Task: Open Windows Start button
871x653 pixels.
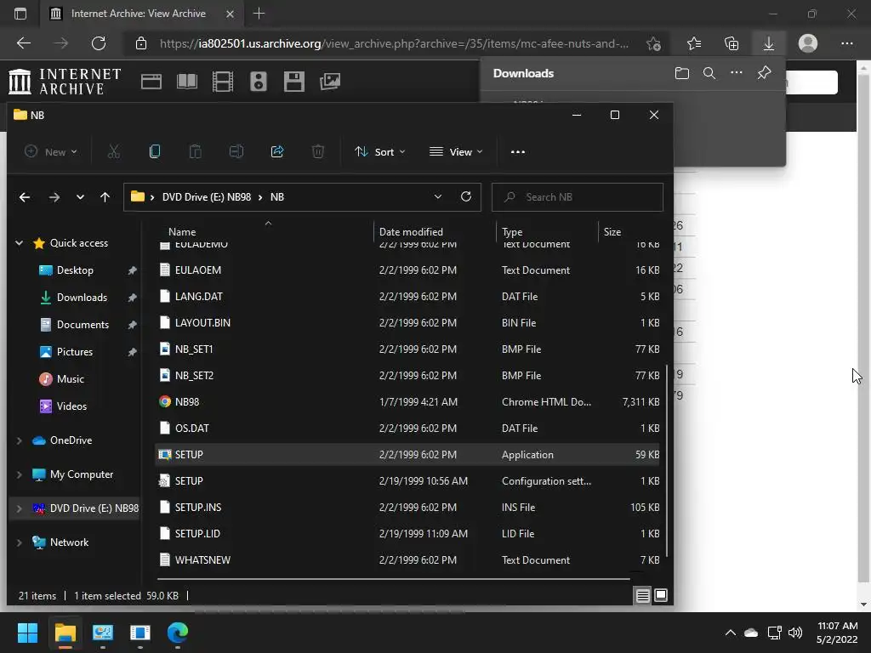Action: (x=27, y=633)
